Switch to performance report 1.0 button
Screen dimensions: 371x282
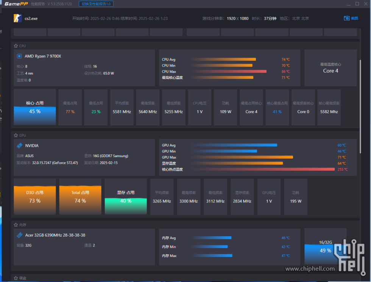pos(96,4)
